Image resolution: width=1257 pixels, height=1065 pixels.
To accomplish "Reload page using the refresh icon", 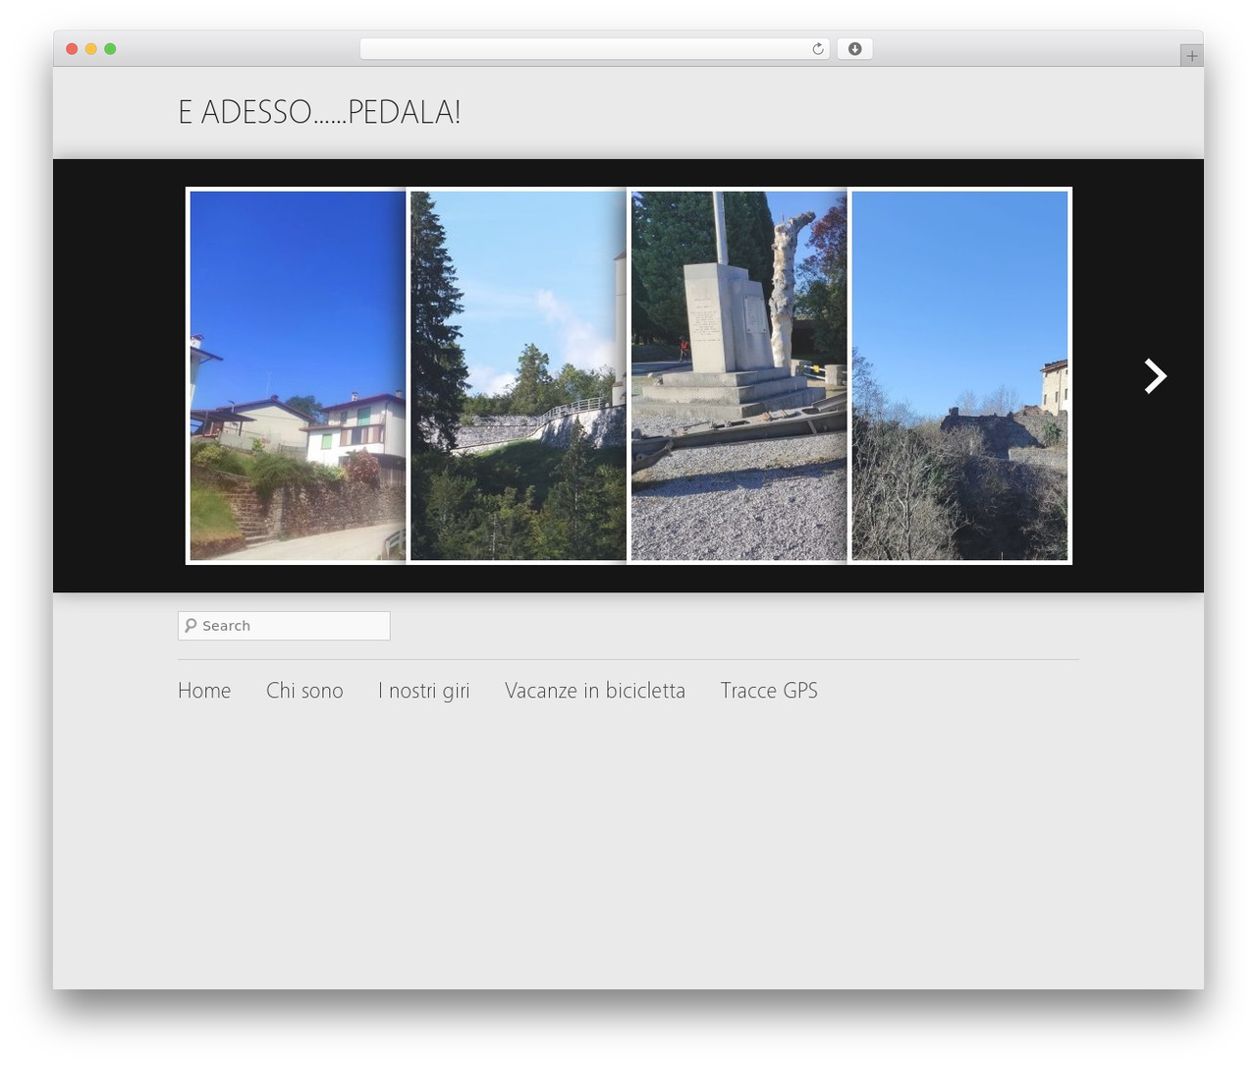I will pos(818,49).
